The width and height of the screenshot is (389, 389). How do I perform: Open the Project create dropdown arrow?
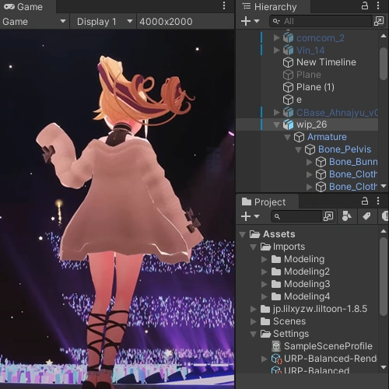point(257,216)
